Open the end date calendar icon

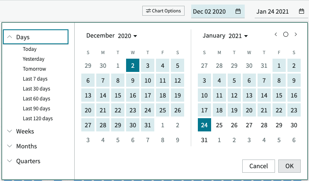coord(302,11)
